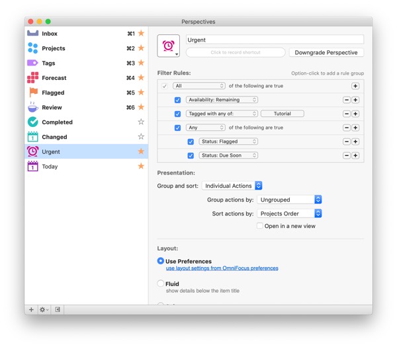Viewport: 397px width, 347px height.
Task: Click the Today calendar icon
Action: 32,166
